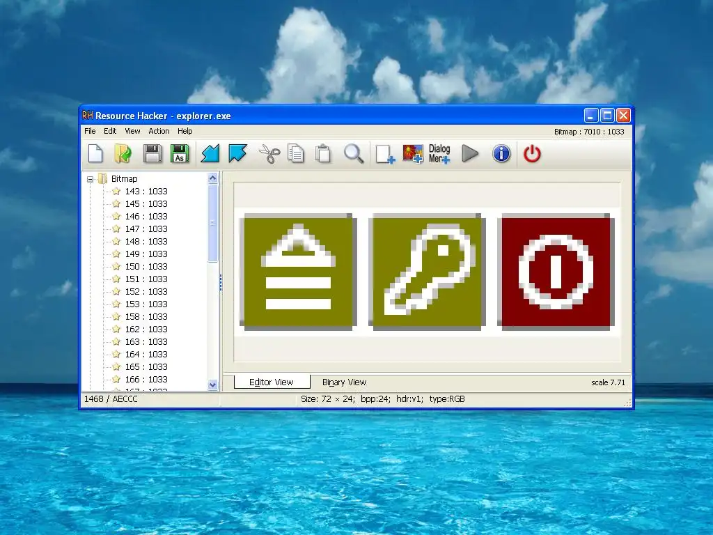Click the red power Exit icon
The width and height of the screenshot is (713, 535).
point(532,154)
